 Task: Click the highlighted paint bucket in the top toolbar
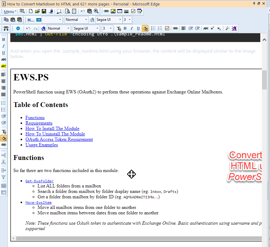[x=145, y=28]
